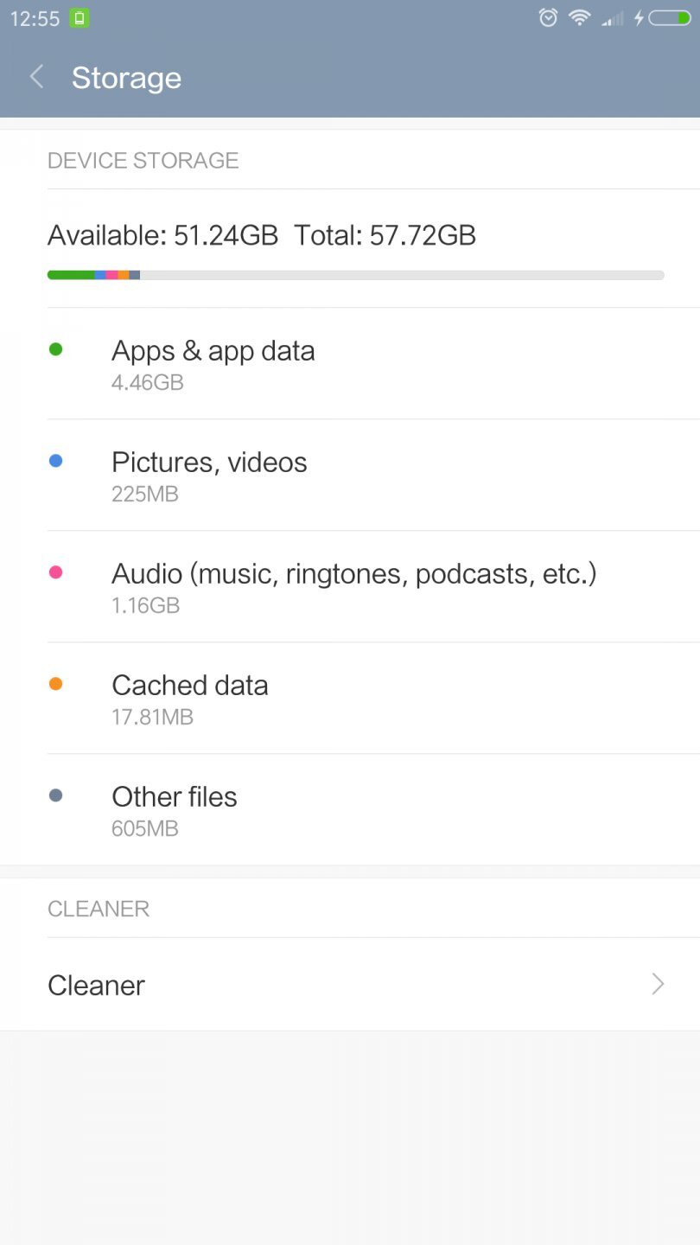Select the gray Other files dot
Viewport: 700px width, 1245px height.
(55, 795)
